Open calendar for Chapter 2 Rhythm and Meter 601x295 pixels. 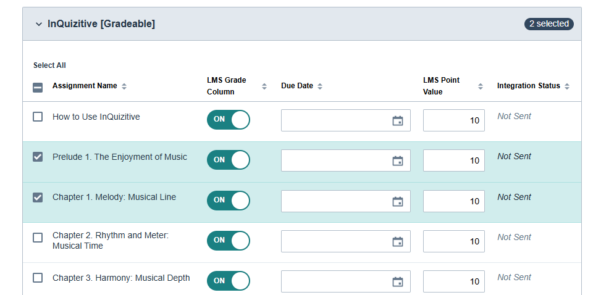pyautogui.click(x=398, y=241)
